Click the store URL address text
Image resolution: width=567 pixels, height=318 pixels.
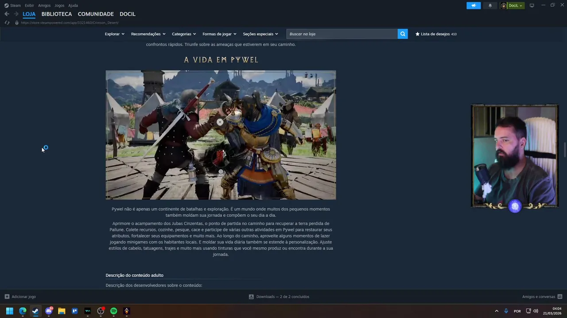point(70,23)
